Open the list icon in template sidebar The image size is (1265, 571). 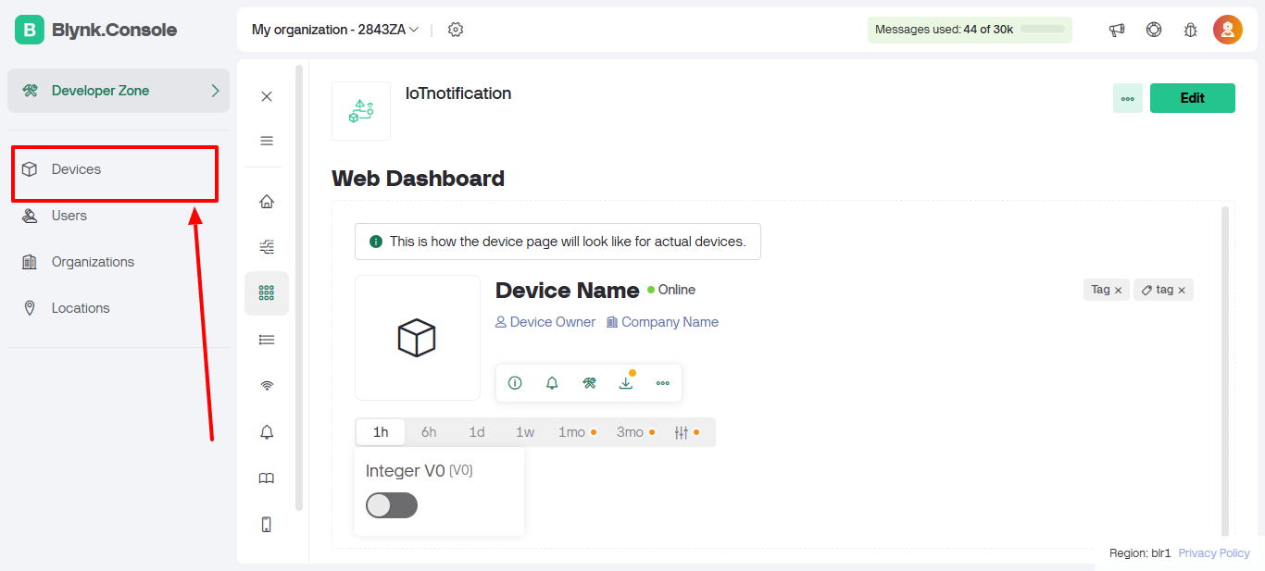[x=267, y=340]
